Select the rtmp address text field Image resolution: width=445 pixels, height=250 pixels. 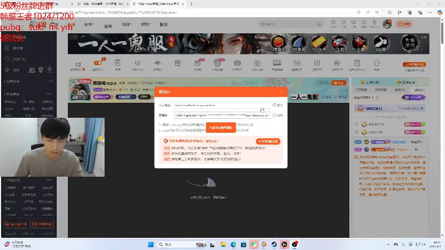[222, 105]
